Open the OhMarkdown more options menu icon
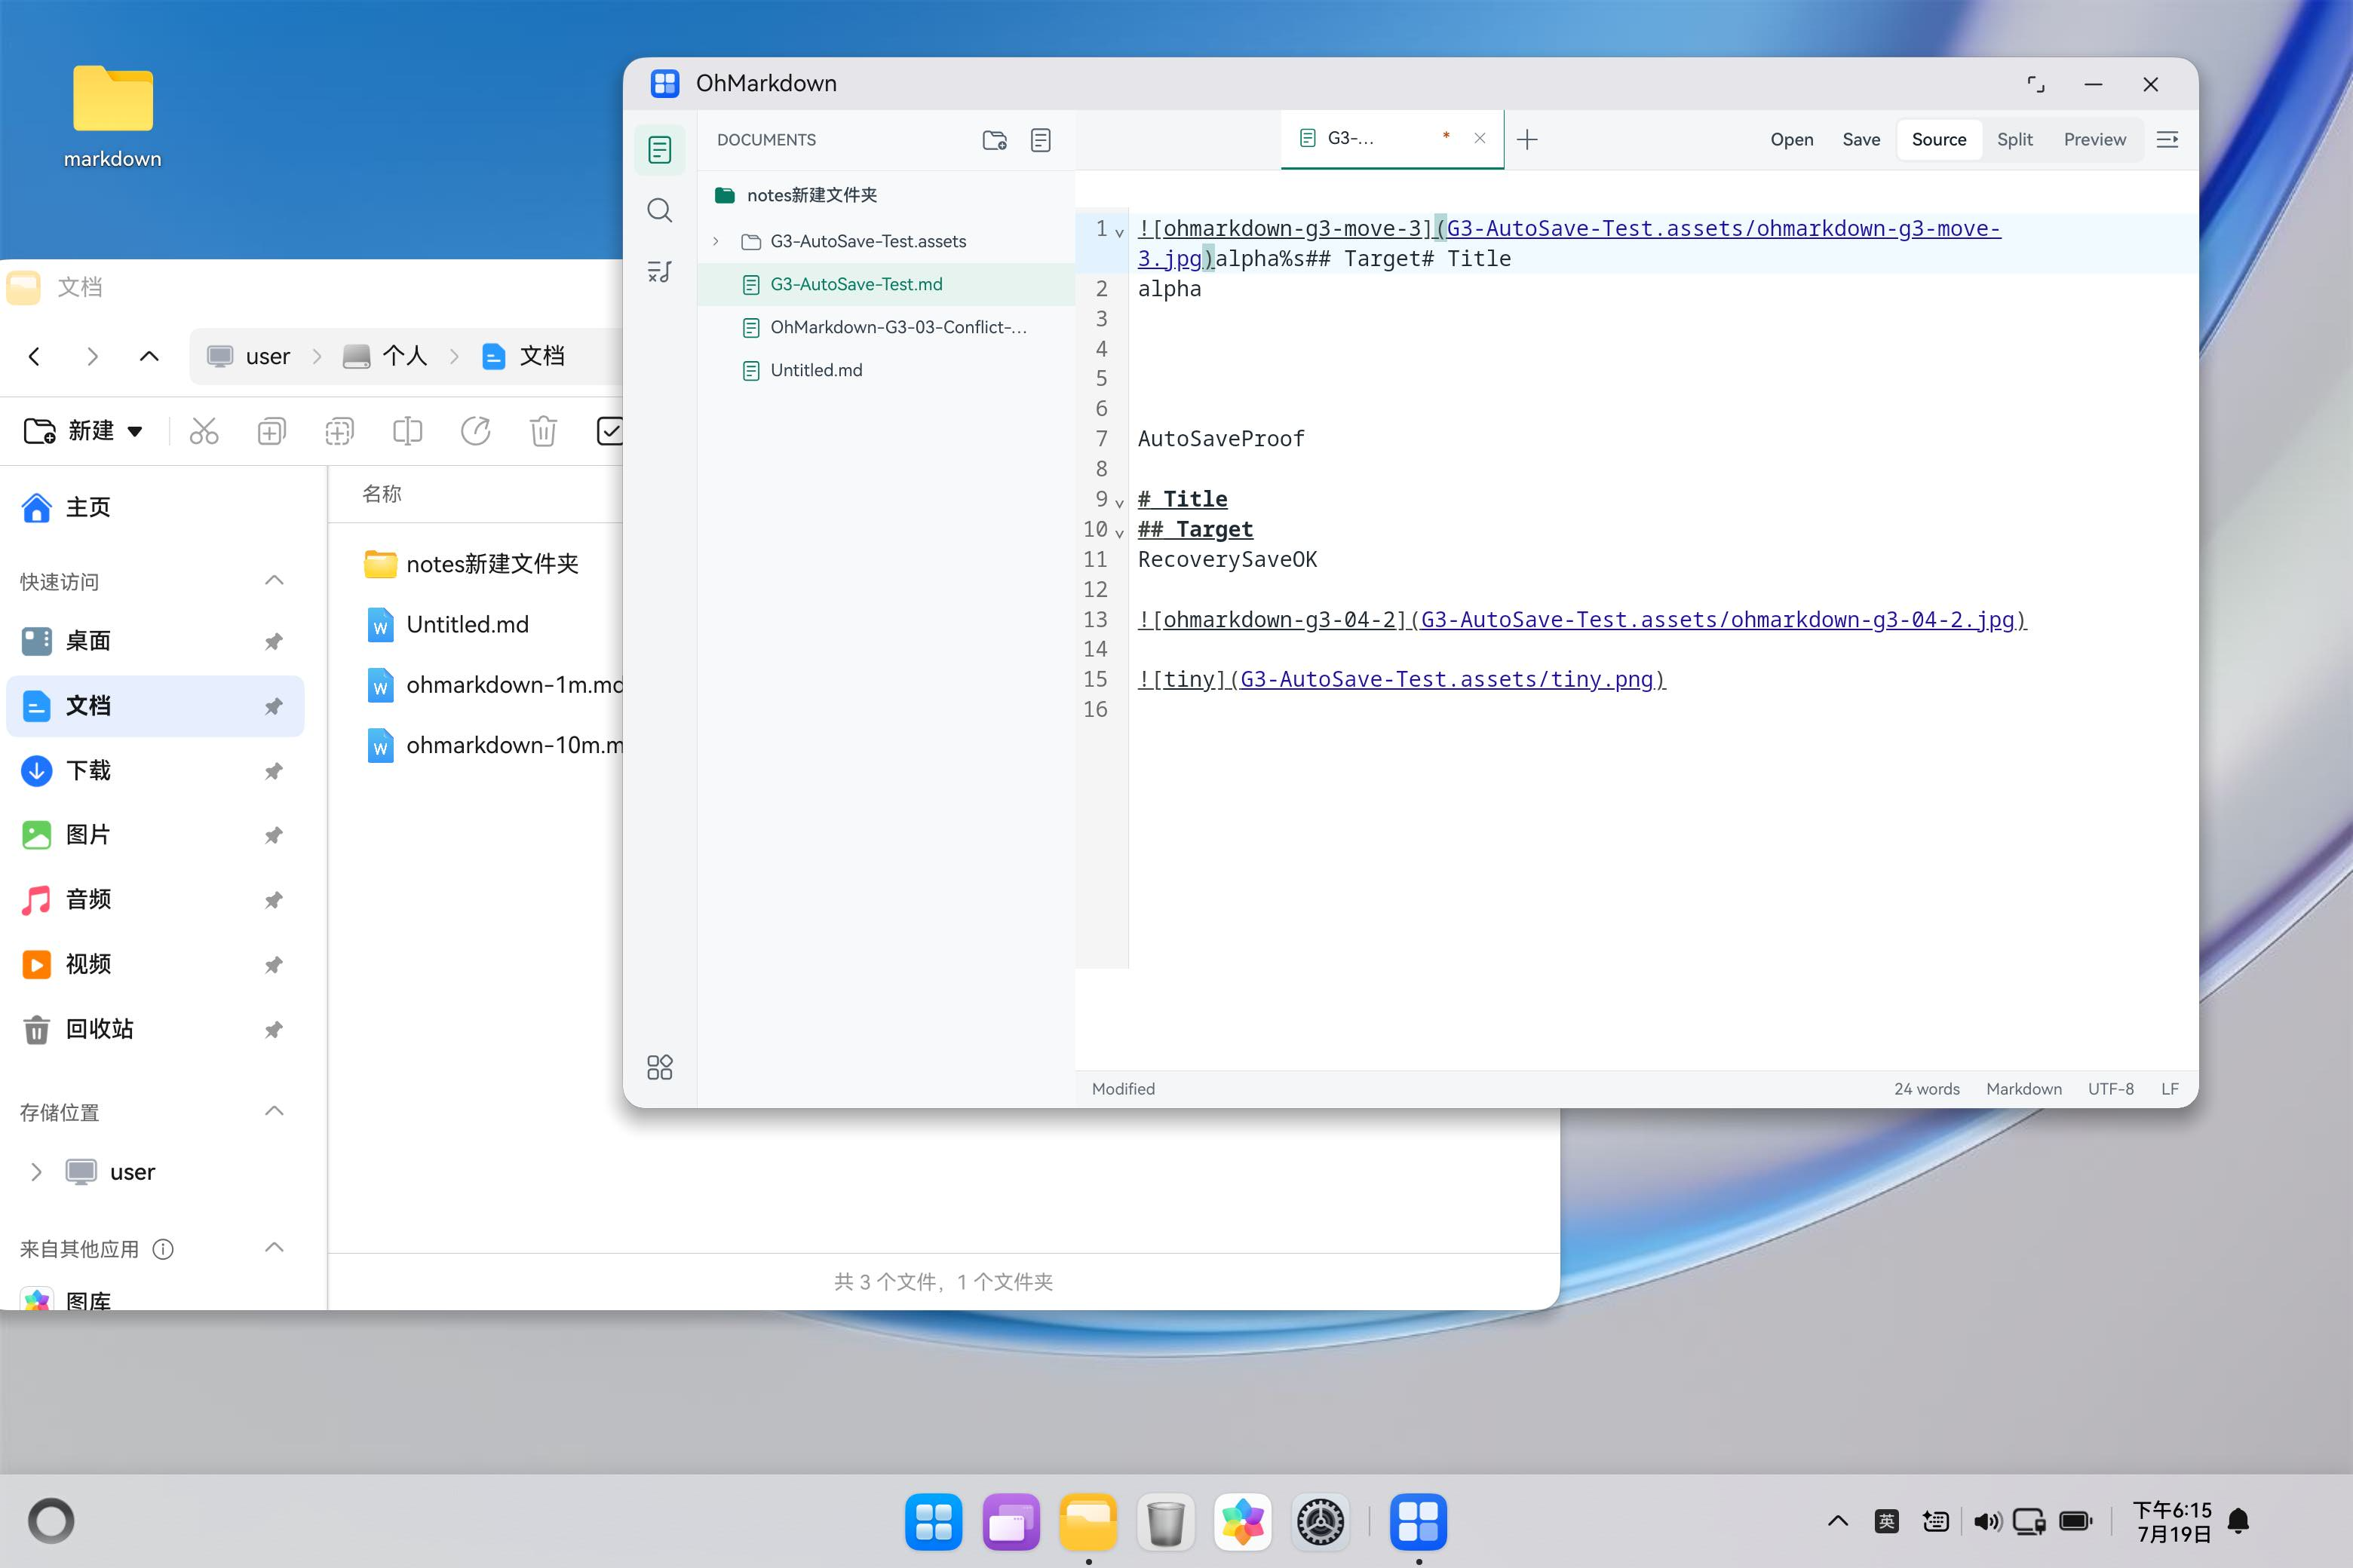This screenshot has width=2353, height=1568. [2167, 140]
